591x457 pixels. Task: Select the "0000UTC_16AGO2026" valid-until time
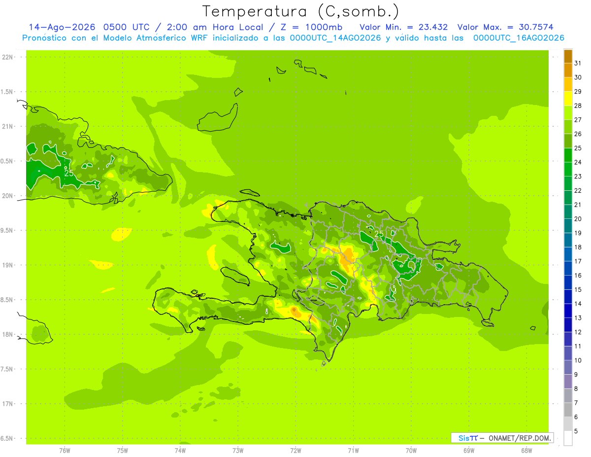519,38
